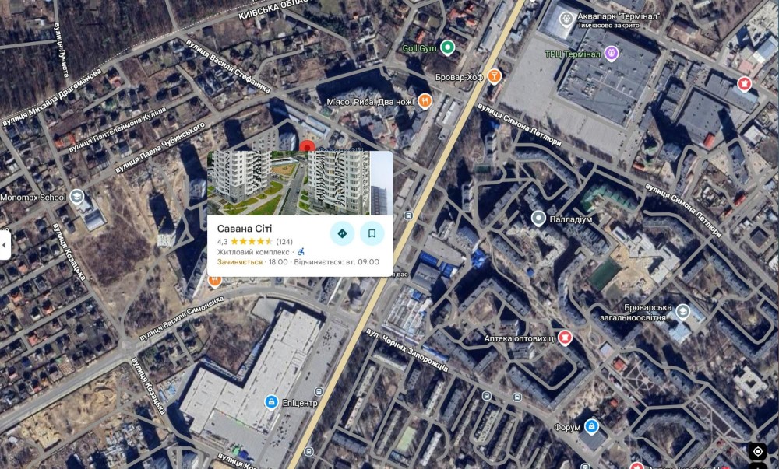The height and width of the screenshot is (469, 779).
Task: Select the Форум shopping marker
Action: point(591,426)
